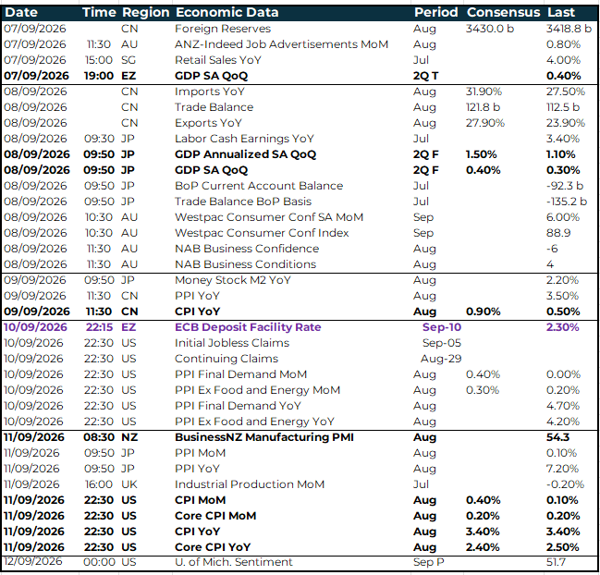
Task: Click the '54.3' last value
Action: coord(557,437)
